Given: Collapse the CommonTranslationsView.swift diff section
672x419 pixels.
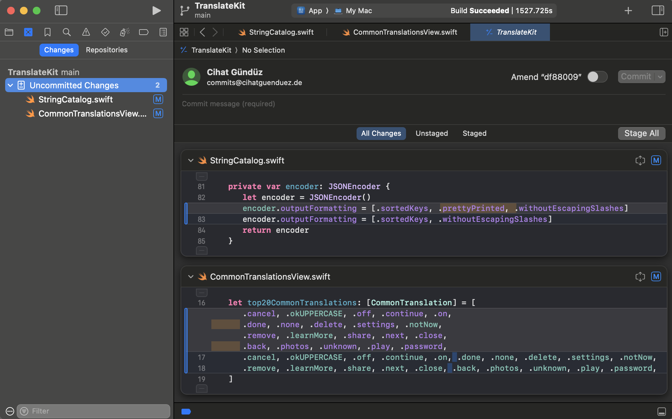Looking at the screenshot, I should [191, 276].
